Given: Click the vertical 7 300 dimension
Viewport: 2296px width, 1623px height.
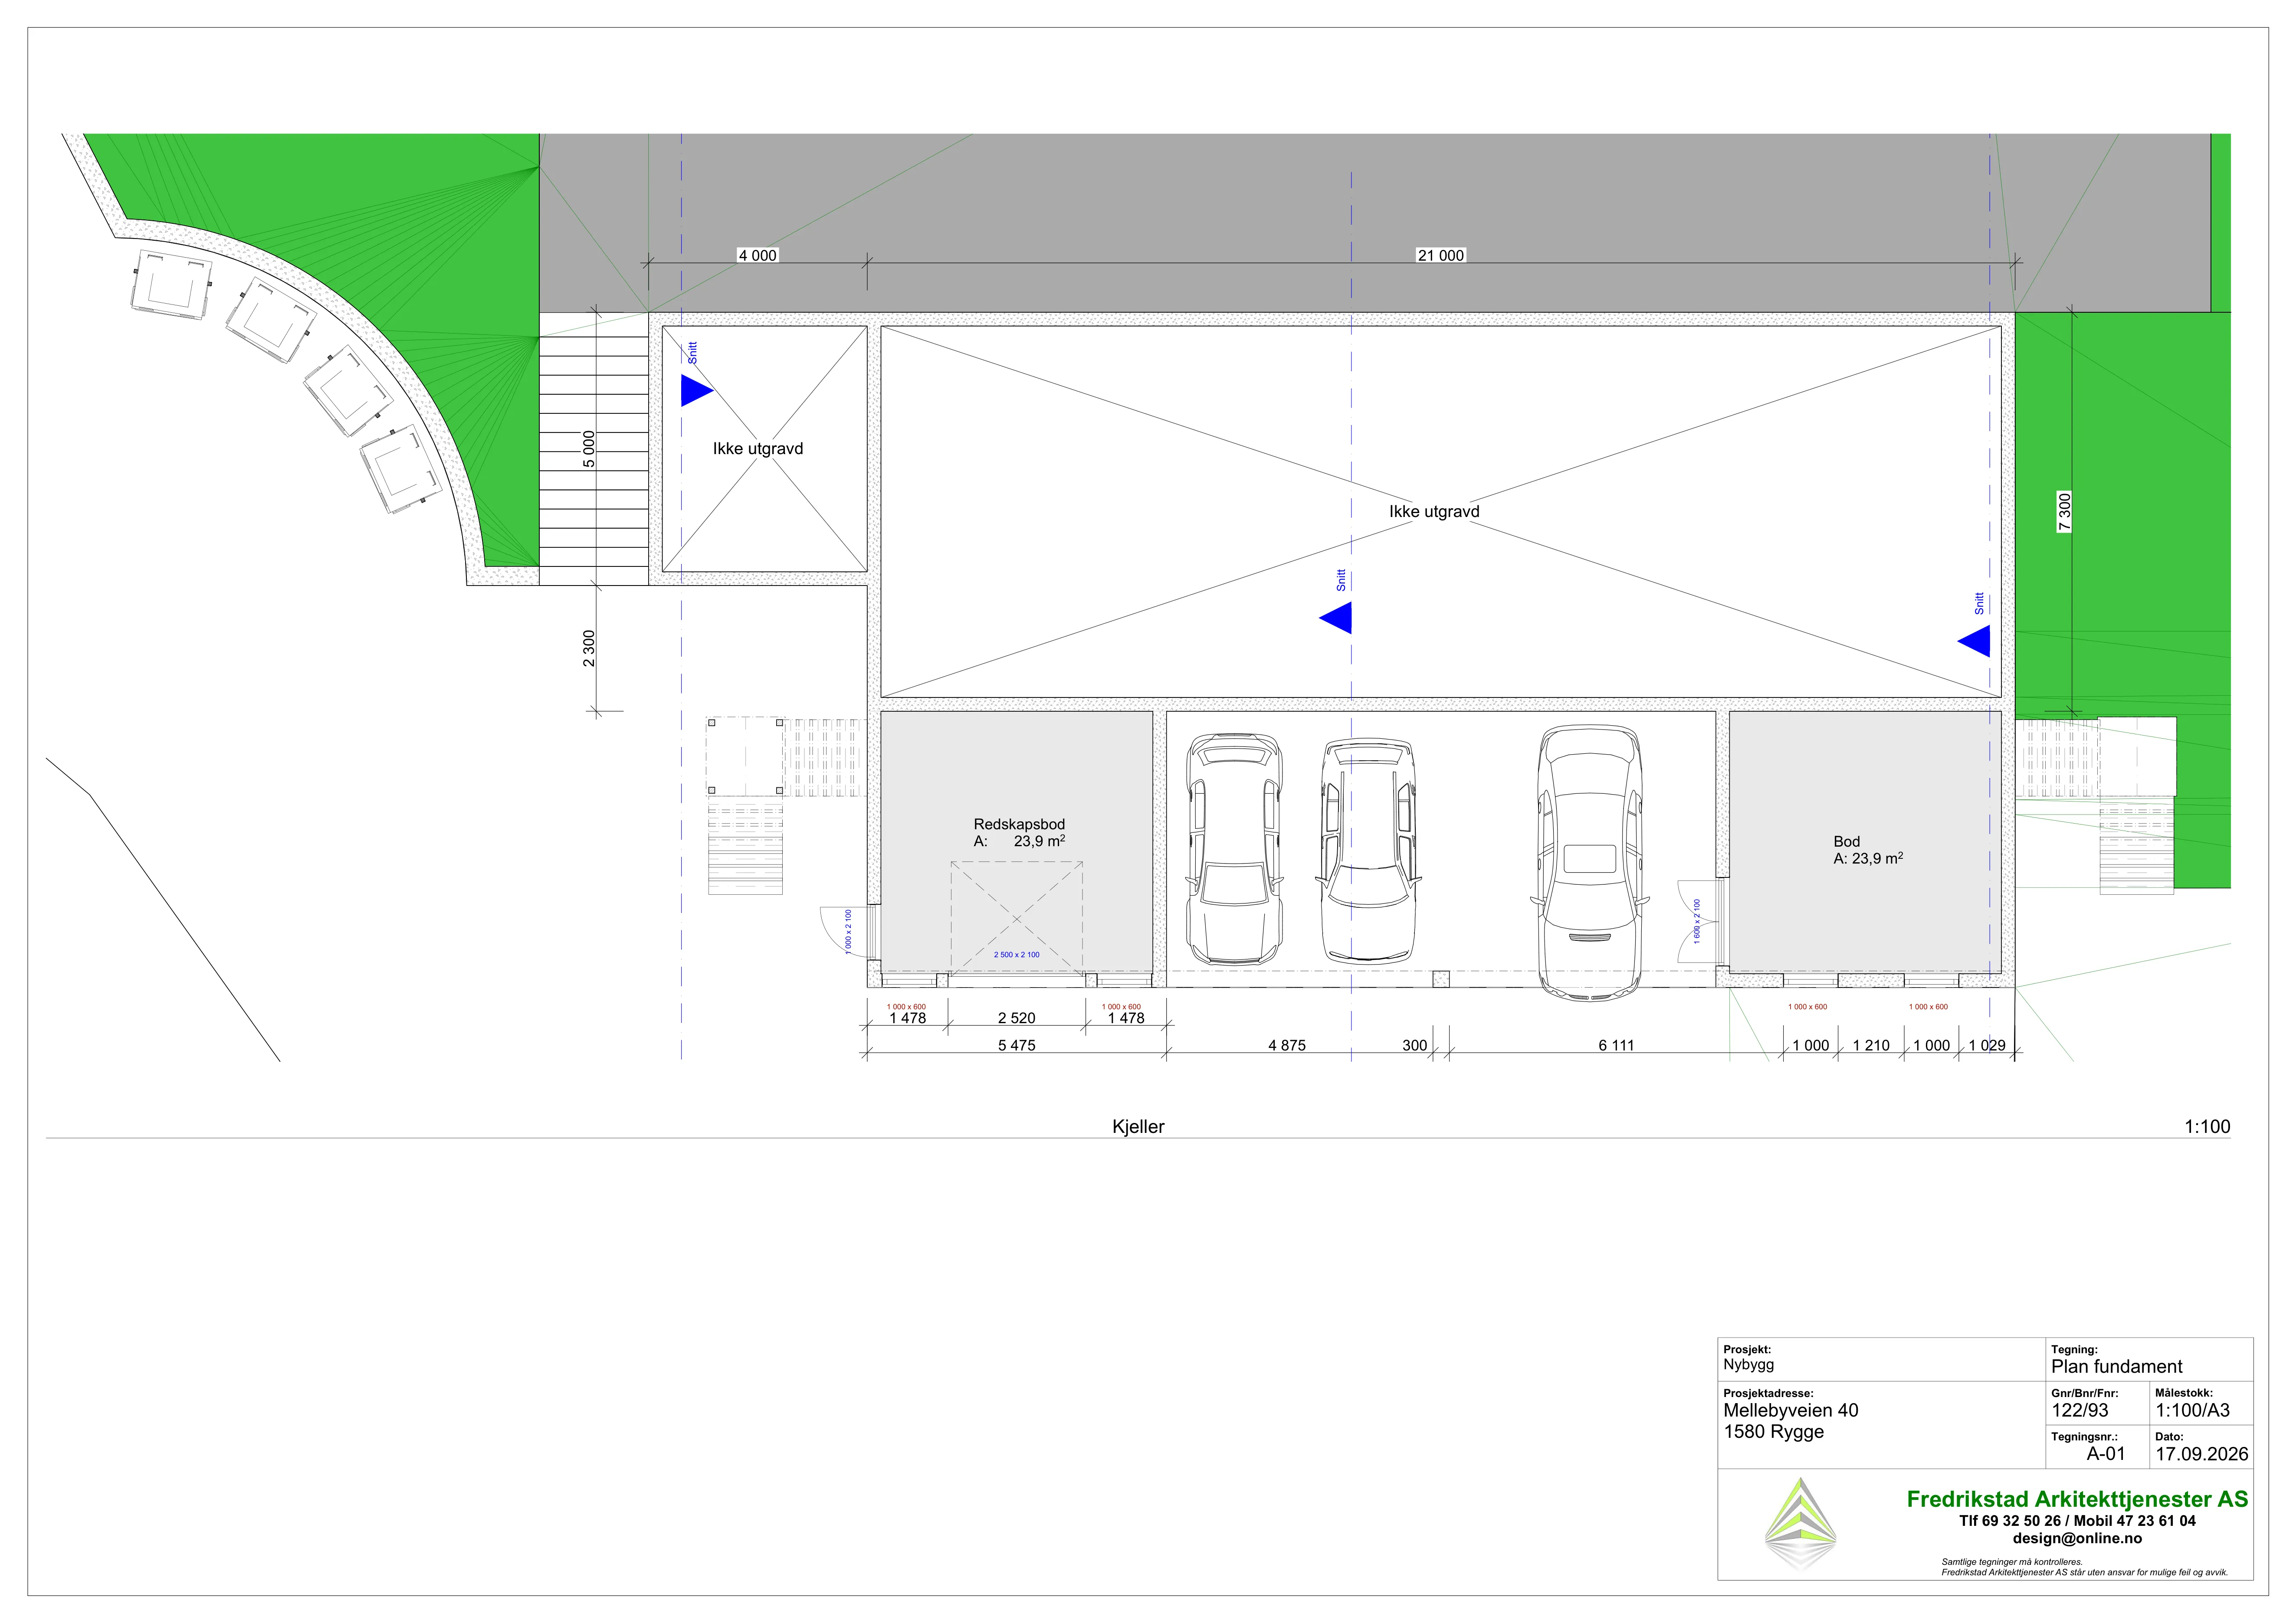Looking at the screenshot, I should click(2065, 513).
